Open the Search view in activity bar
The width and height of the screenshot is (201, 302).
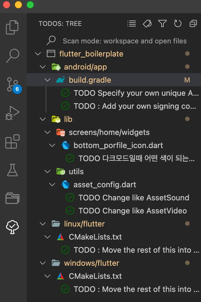coord(12,56)
